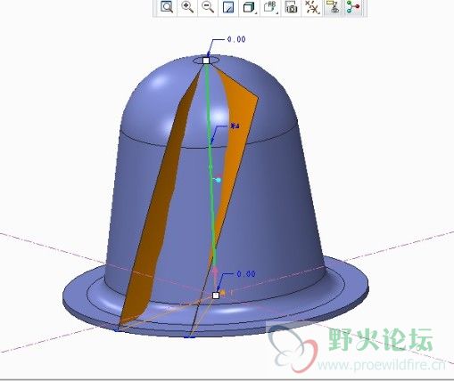Open the datum display filters dropdown
Screen dimensions: 454x381
coord(311,7)
